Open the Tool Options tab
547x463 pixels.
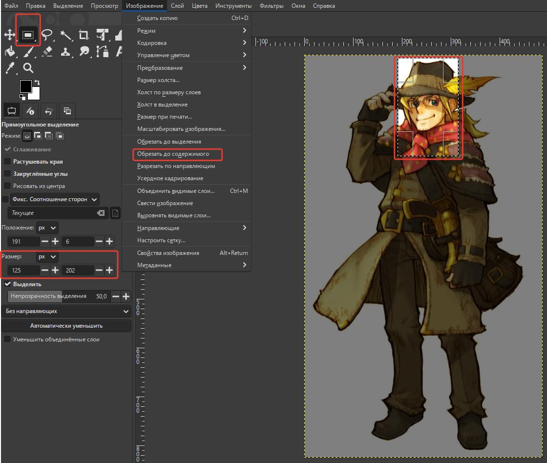12,111
